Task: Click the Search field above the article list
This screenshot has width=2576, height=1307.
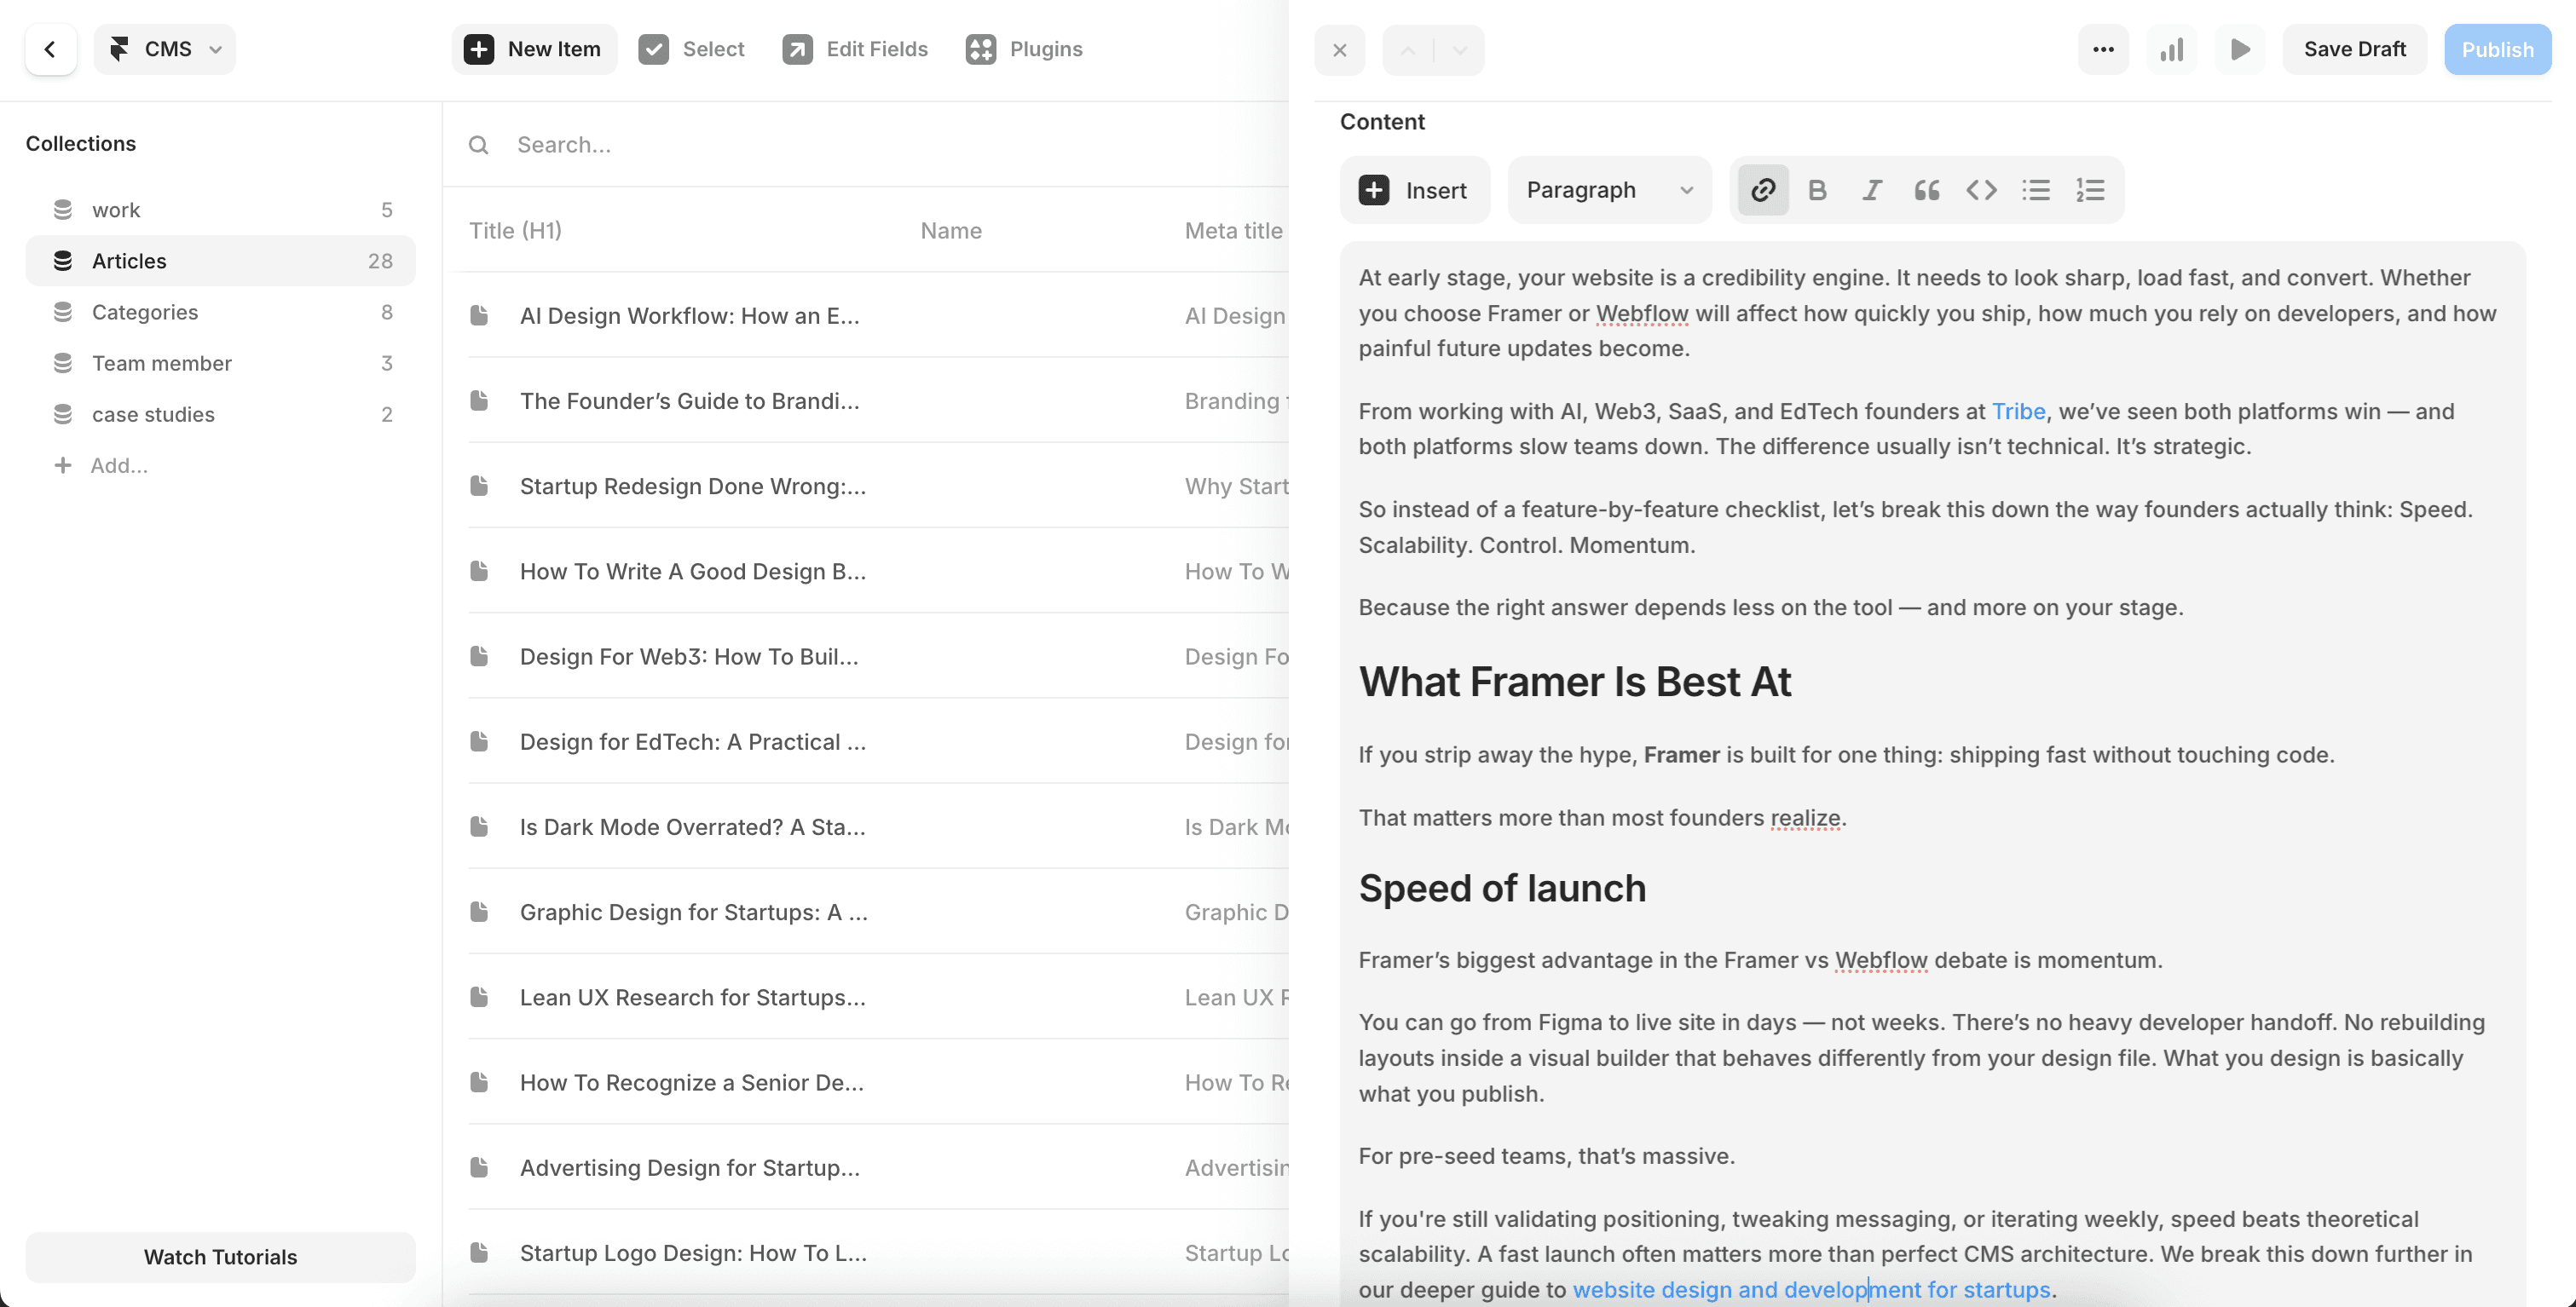Action: (700, 145)
